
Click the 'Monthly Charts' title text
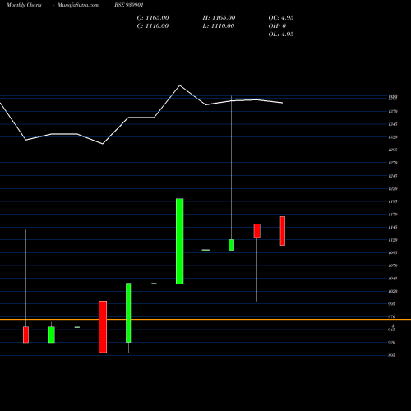[x=24, y=5]
